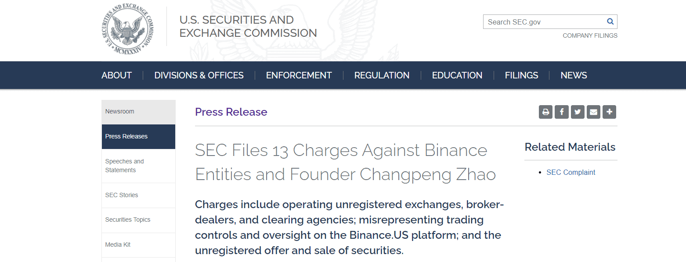
Task: Open the Company Filings link
Action: 590,35
